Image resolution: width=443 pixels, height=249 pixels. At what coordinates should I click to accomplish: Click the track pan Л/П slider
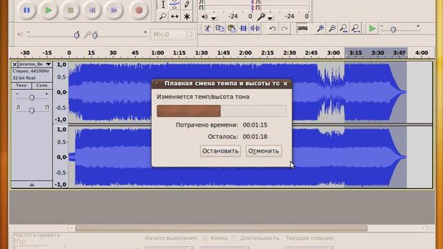(x=32, y=110)
